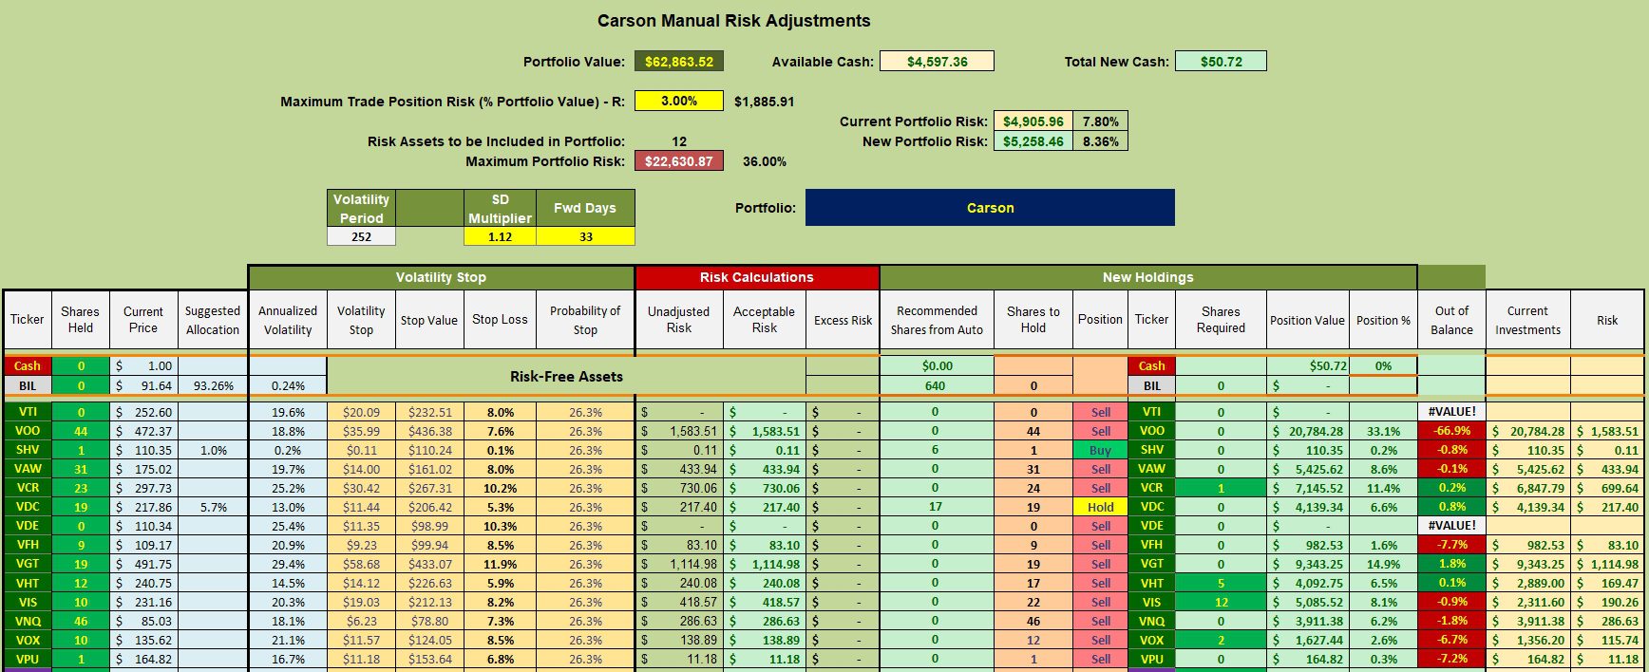The image size is (1649, 672).
Task: Click VIS shares required value 12
Action: [x=1221, y=602]
